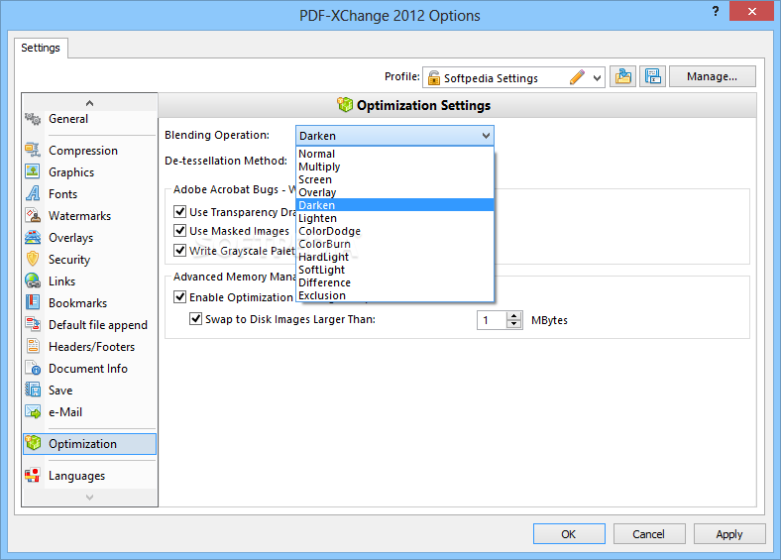Disable Enable Optimization checkbox
The height and width of the screenshot is (560, 781).
[x=179, y=297]
